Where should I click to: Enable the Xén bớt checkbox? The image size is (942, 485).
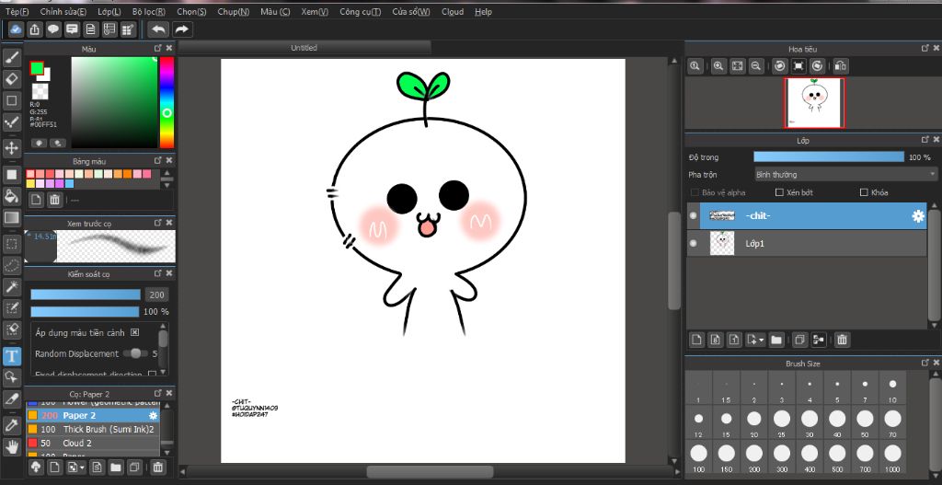(779, 192)
